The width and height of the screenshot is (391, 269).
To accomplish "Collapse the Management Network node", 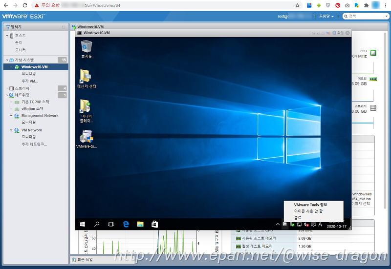I will (11, 116).
